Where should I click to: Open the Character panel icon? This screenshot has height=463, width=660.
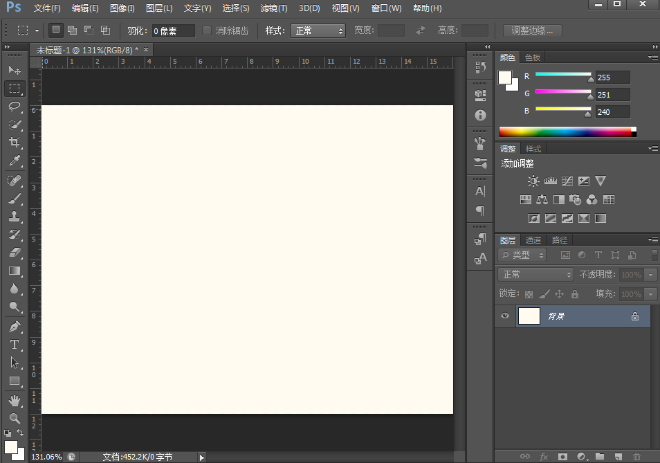[480, 192]
